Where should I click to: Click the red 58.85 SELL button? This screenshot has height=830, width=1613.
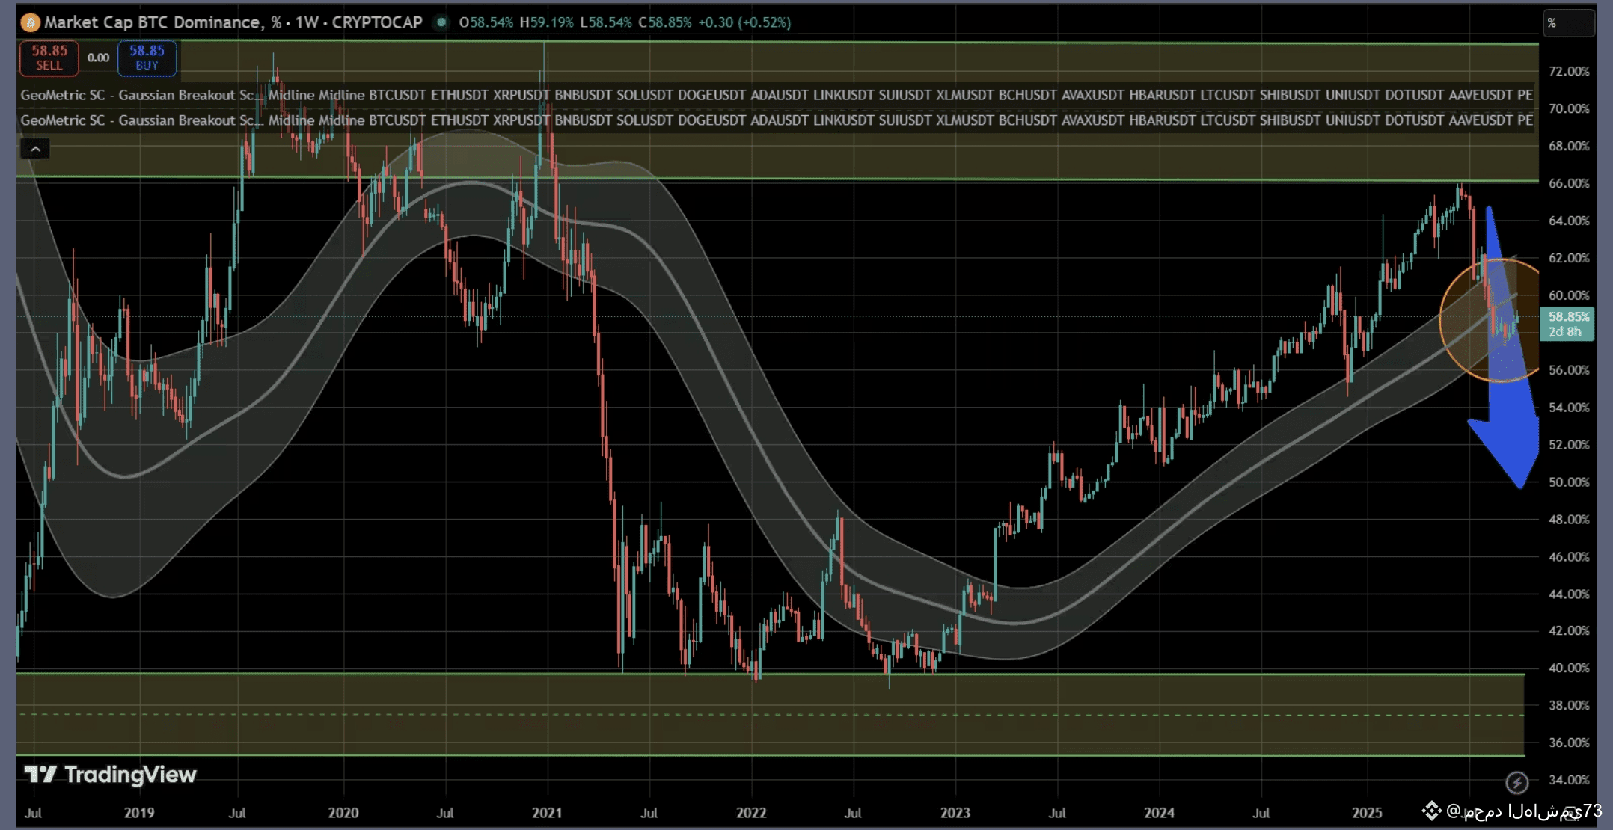point(49,58)
